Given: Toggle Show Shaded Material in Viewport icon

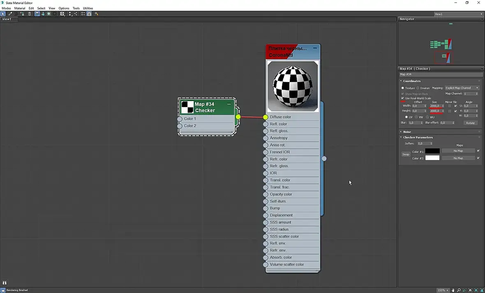Looking at the screenshot, I should 49,14.
